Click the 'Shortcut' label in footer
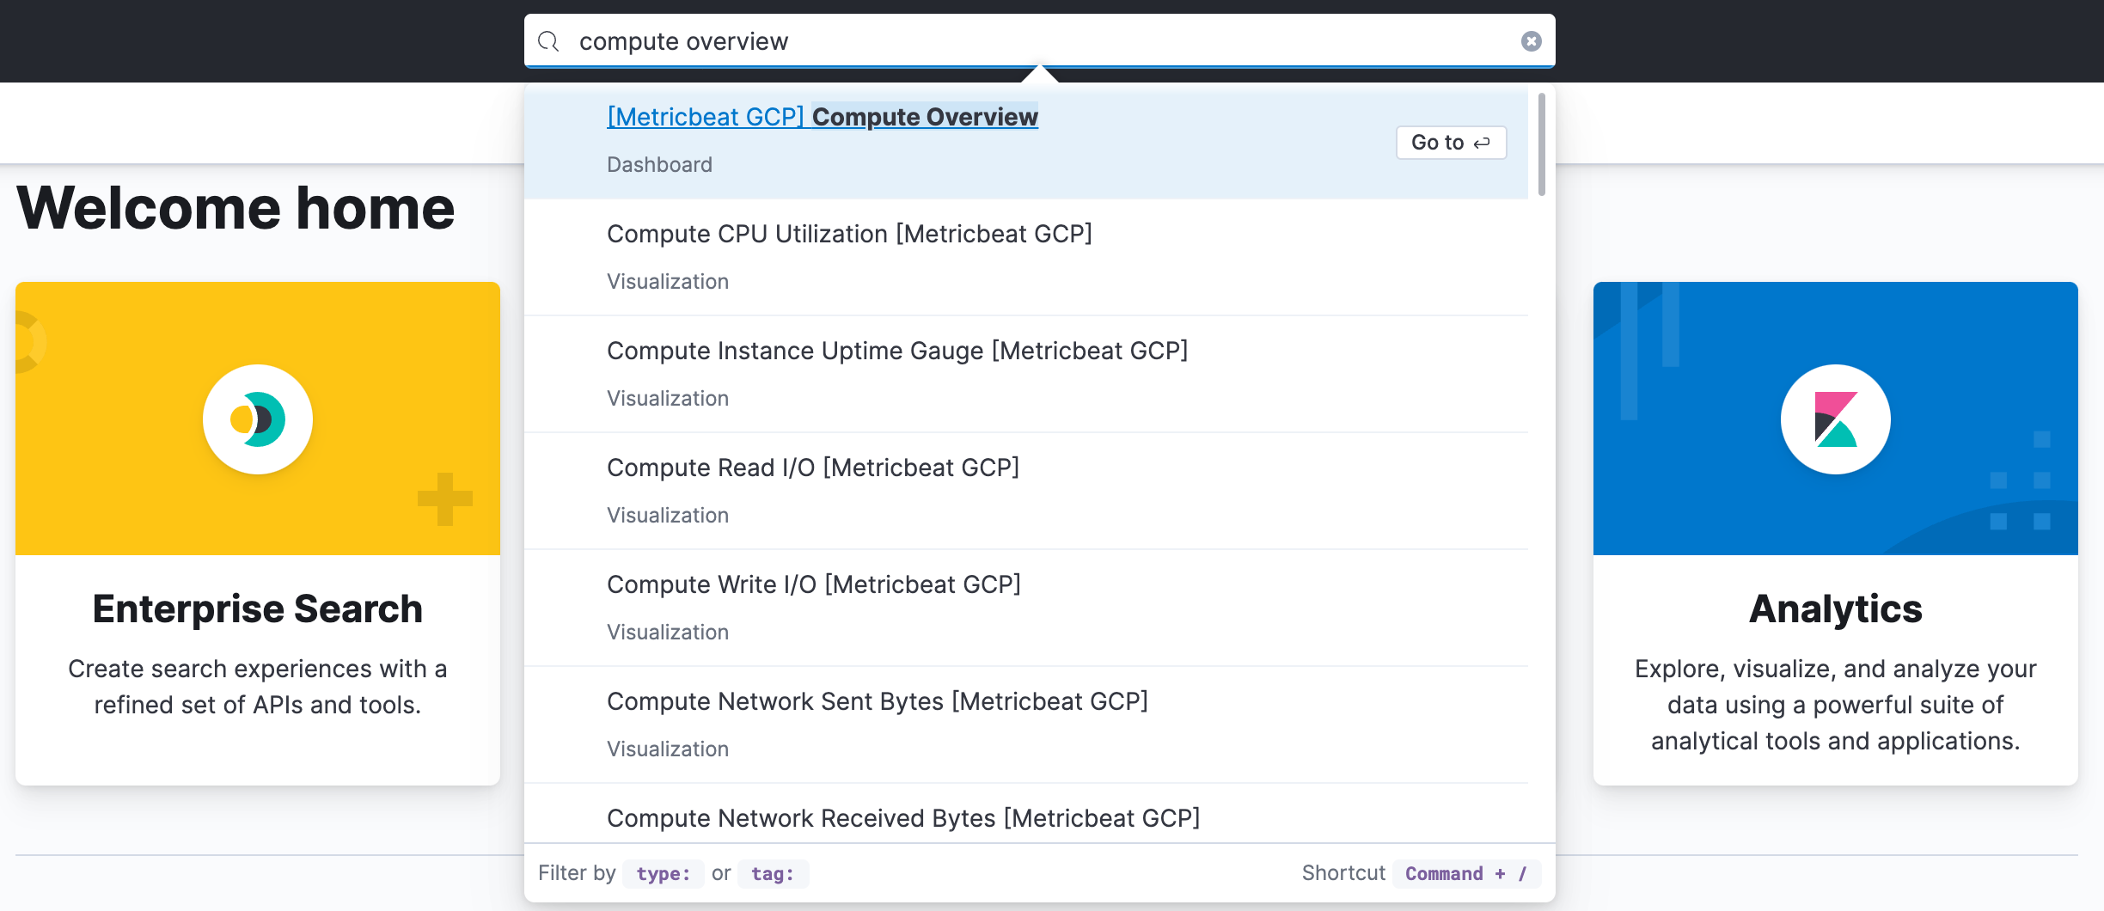Viewport: 2104px width, 911px height. pos(1343,873)
